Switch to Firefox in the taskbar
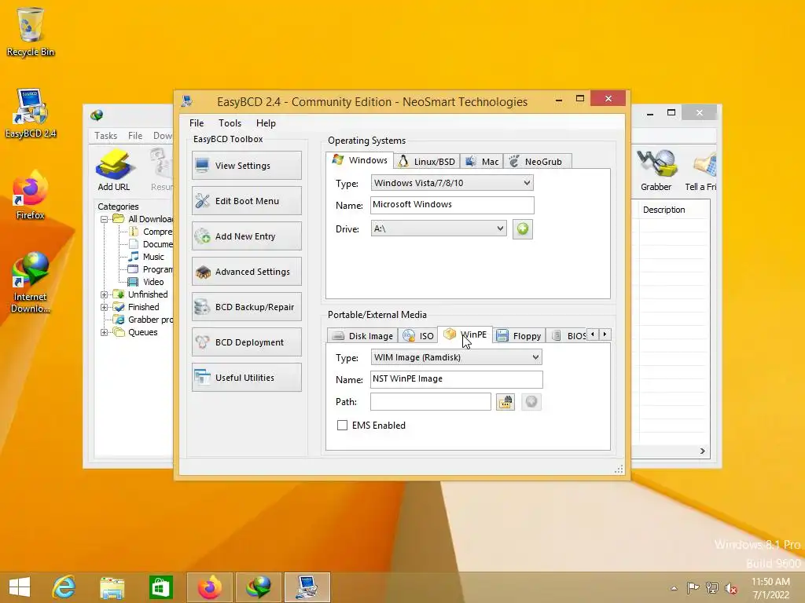 209,587
